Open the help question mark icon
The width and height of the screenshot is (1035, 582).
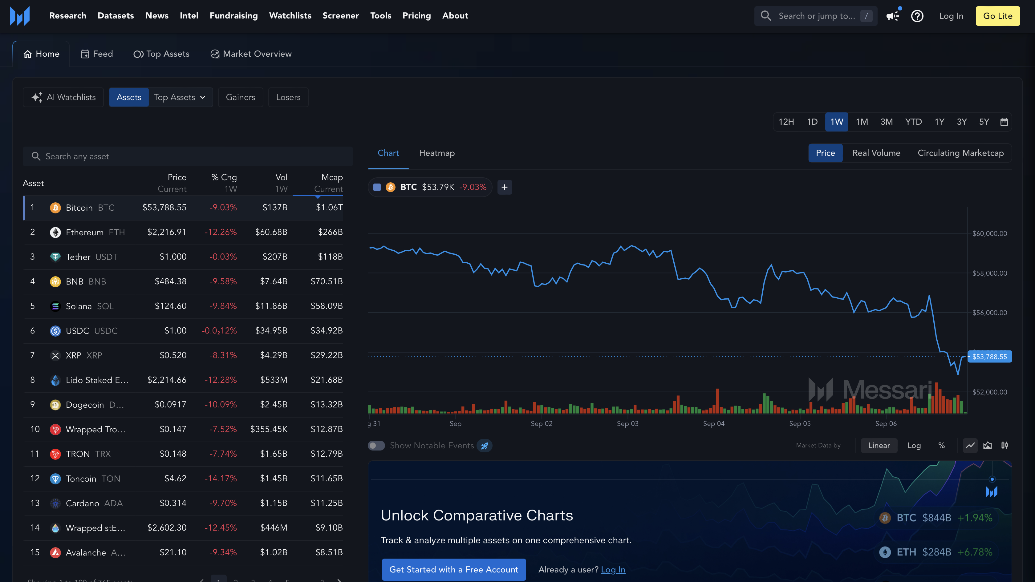click(917, 16)
